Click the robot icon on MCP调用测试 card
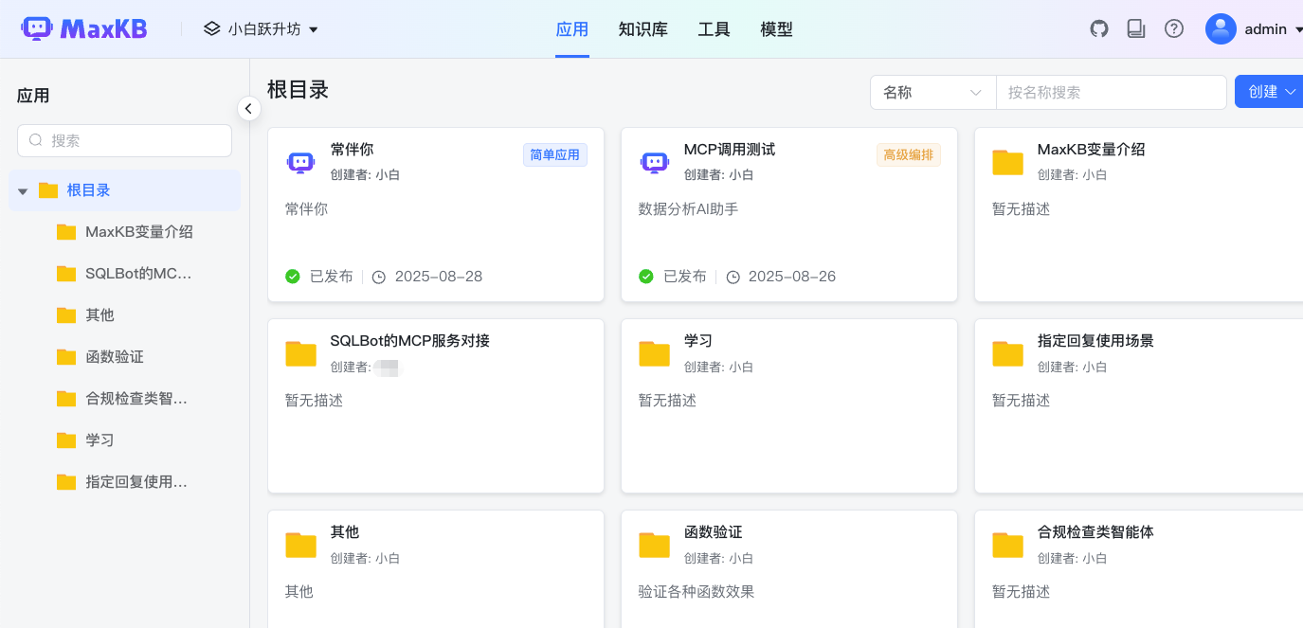Screen dimensions: 1303x628 [x=654, y=162]
